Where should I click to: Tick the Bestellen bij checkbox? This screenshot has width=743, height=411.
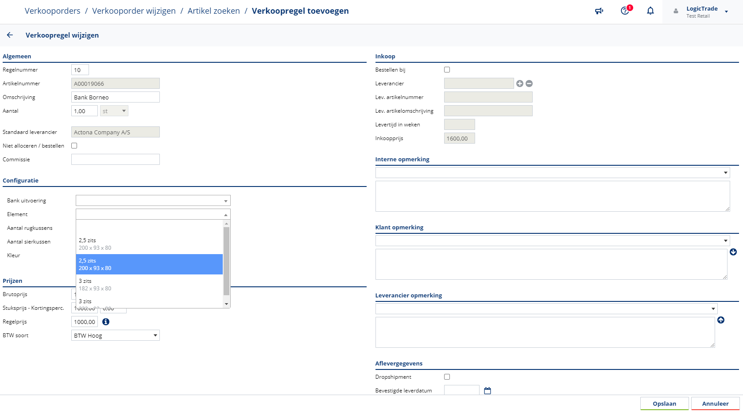pyautogui.click(x=447, y=70)
